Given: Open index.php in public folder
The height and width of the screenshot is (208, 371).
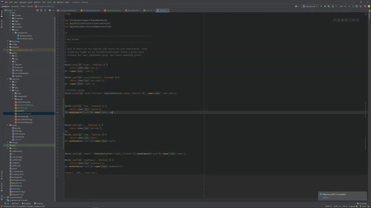Looking at the screenshot, I should (18, 70).
